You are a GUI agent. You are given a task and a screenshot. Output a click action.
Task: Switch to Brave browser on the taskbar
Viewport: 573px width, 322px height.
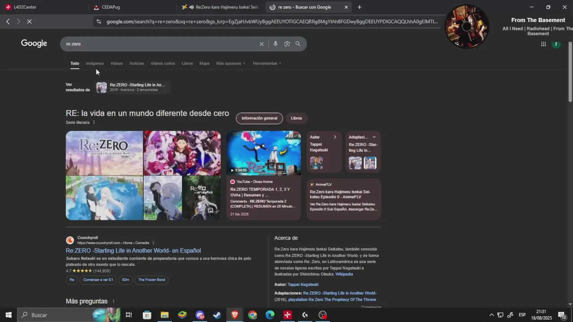[235, 315]
